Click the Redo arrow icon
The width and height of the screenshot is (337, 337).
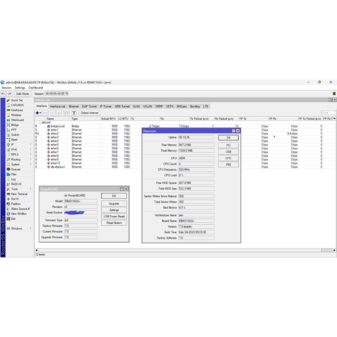[9, 93]
